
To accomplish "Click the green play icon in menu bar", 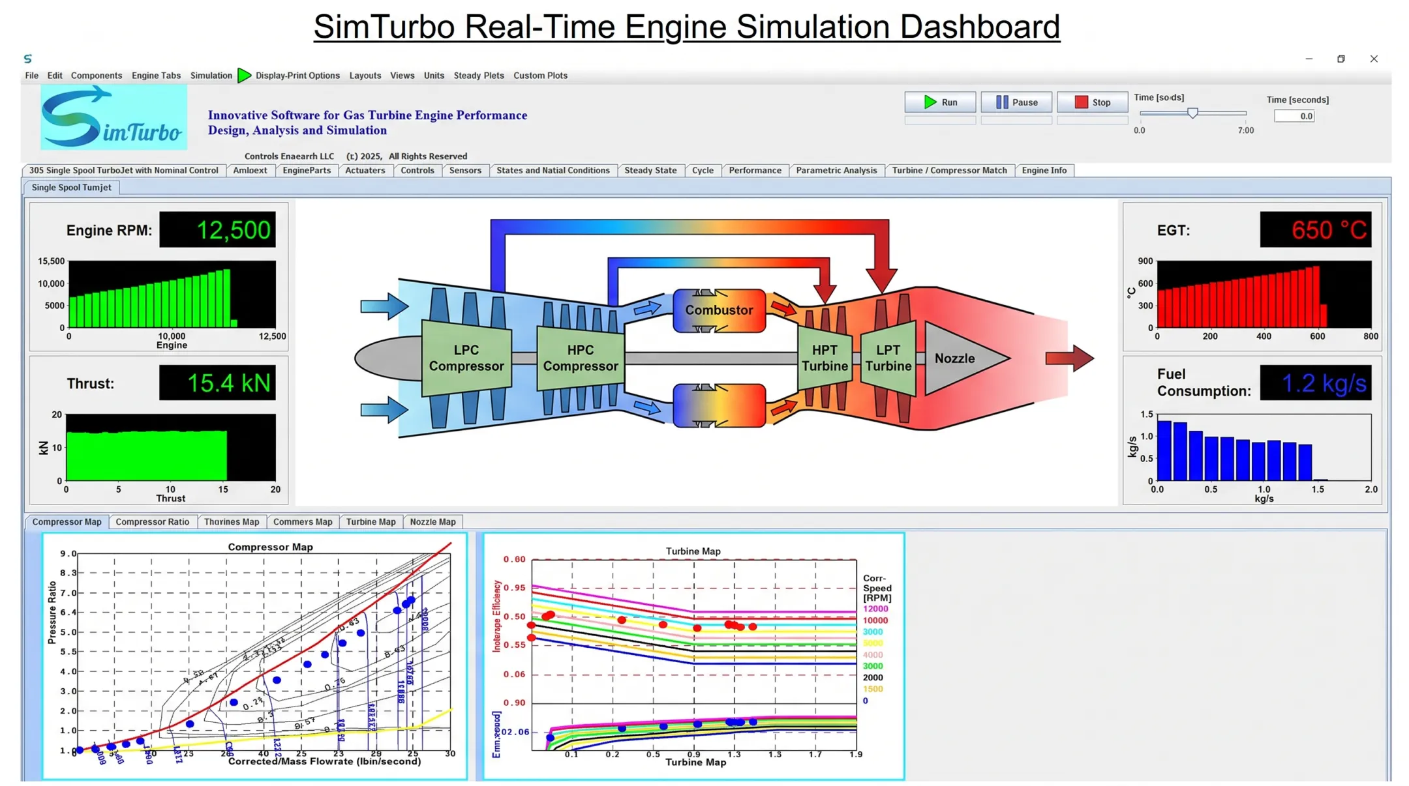I will (244, 76).
